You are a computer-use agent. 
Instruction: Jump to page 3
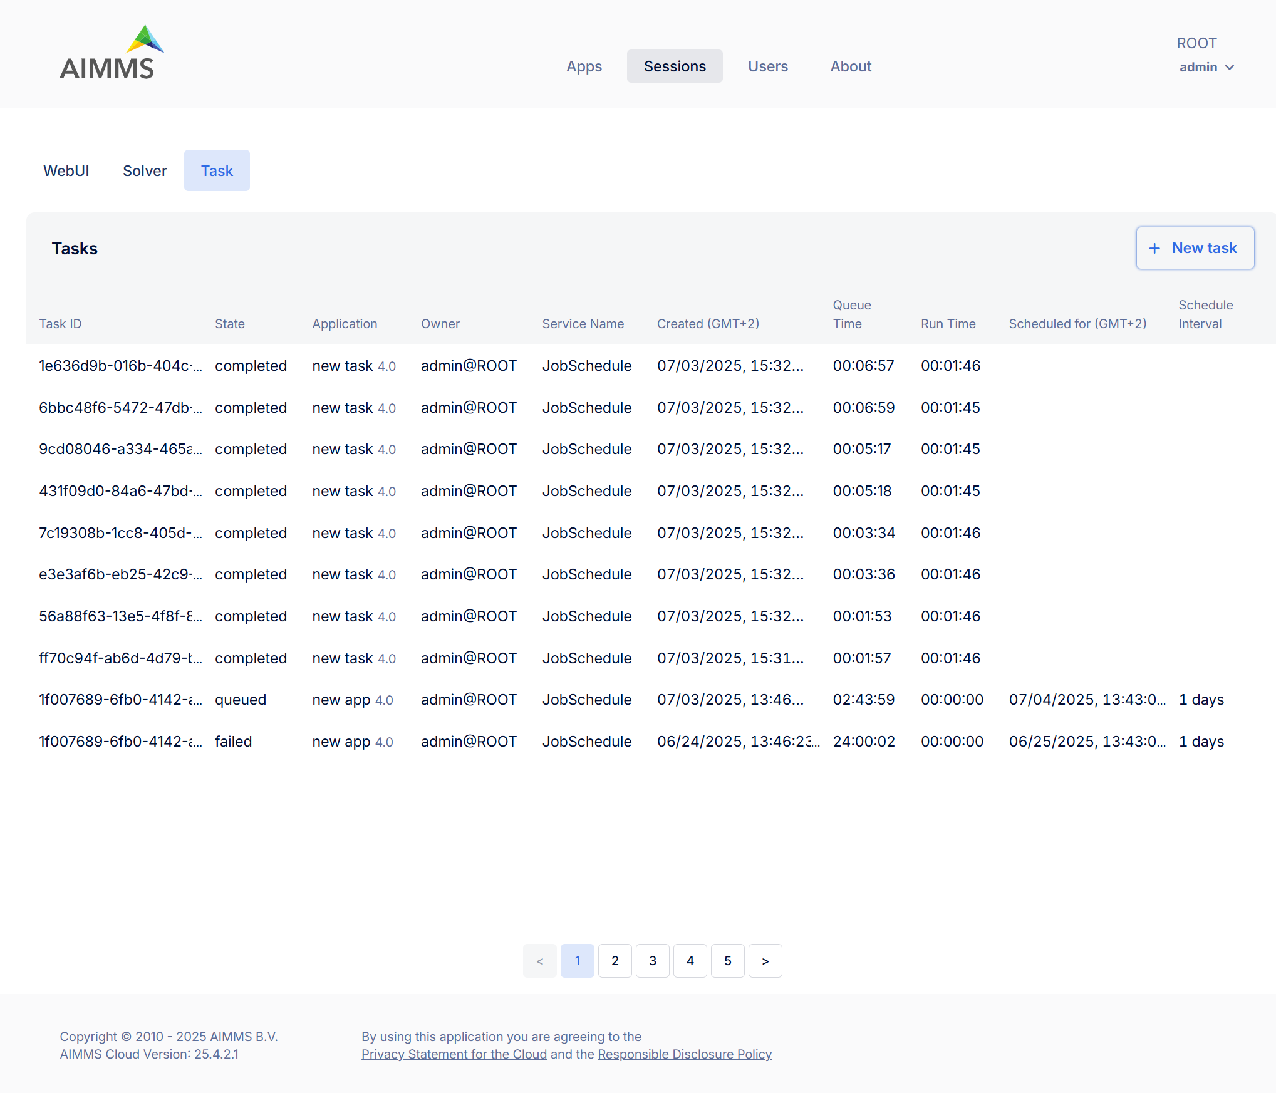point(653,961)
